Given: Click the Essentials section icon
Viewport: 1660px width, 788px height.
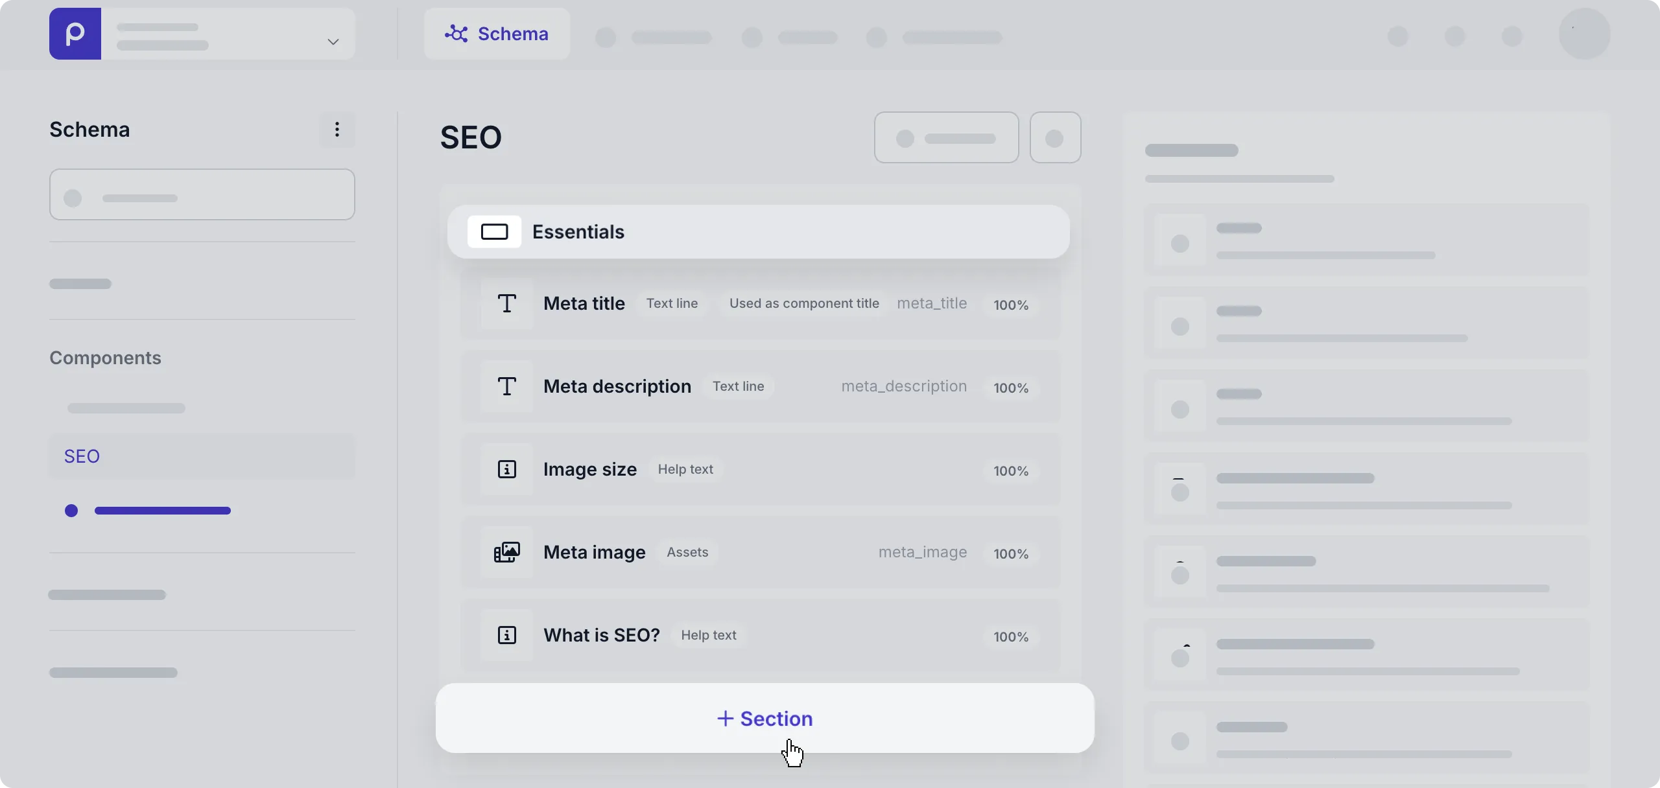Looking at the screenshot, I should pos(494,231).
